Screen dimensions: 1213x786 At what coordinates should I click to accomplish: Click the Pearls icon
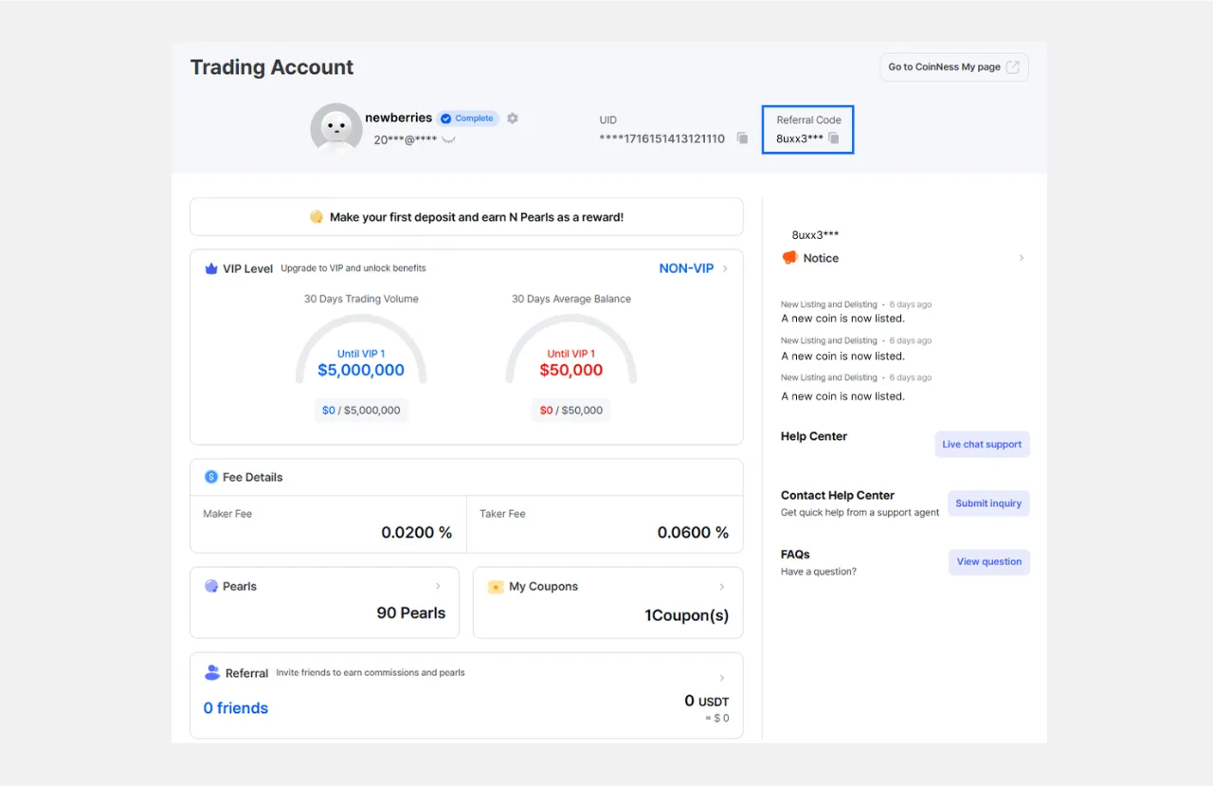(211, 586)
